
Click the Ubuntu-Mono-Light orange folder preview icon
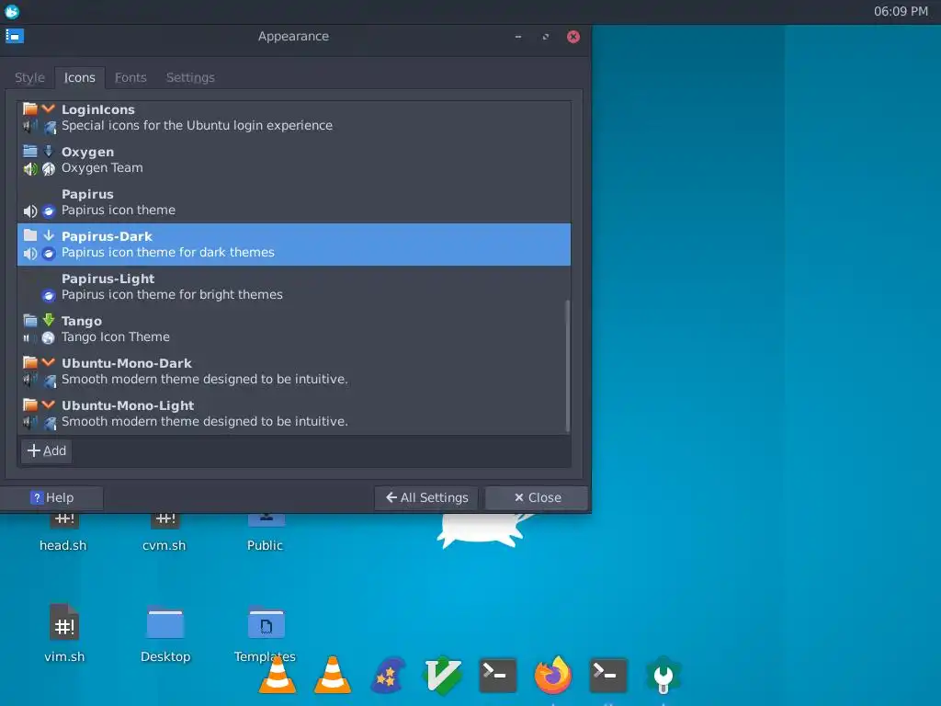[x=30, y=404]
